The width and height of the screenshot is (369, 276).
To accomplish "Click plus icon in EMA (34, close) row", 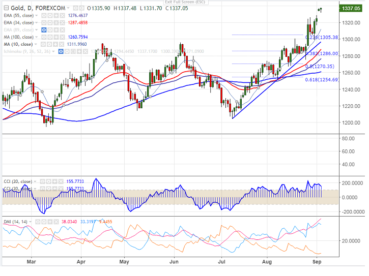I will point(56,23).
